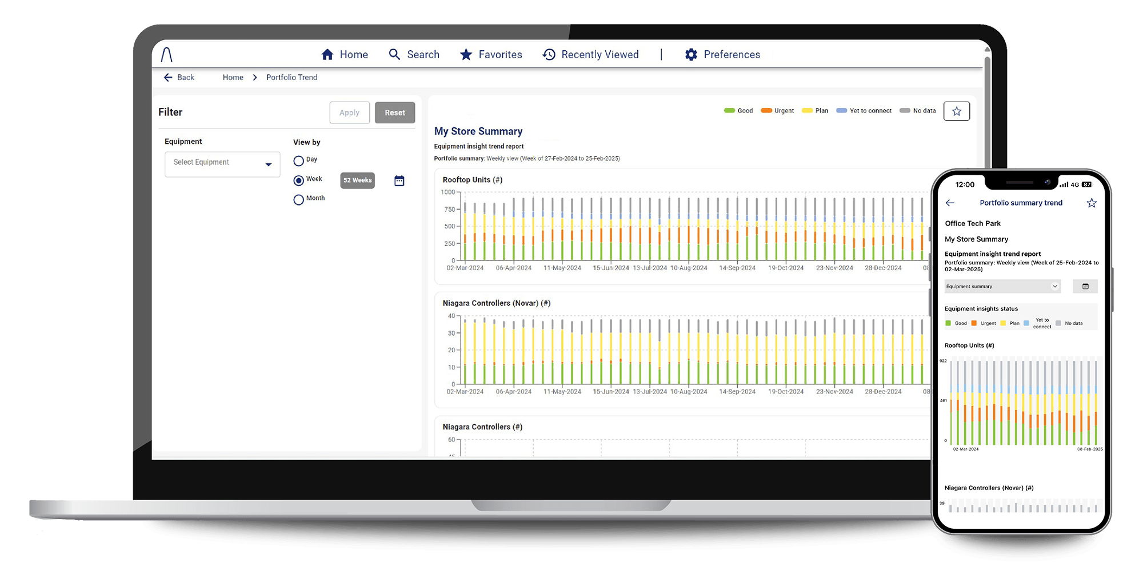Tap the star icon on phone header
The height and width of the screenshot is (571, 1143).
point(1092,203)
